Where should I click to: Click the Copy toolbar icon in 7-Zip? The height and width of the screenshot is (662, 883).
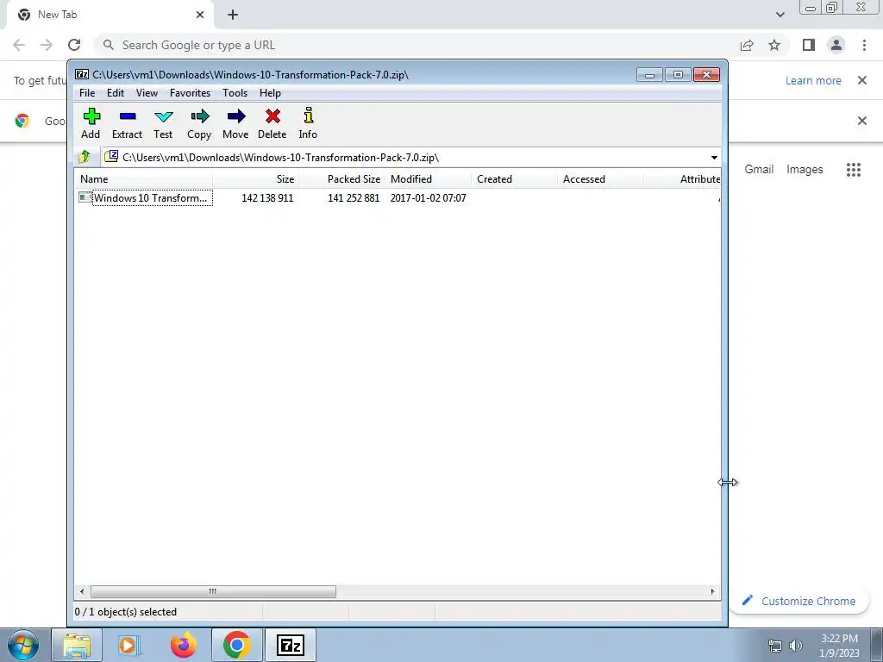point(199,123)
